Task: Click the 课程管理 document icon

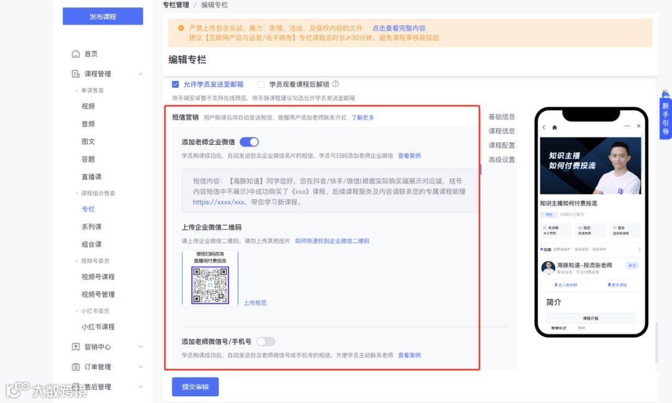Action: [x=76, y=73]
